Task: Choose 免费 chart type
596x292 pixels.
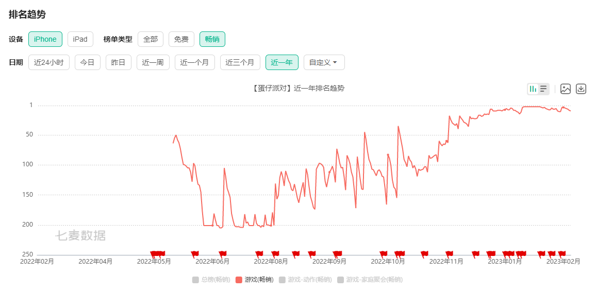Action: pyautogui.click(x=181, y=39)
